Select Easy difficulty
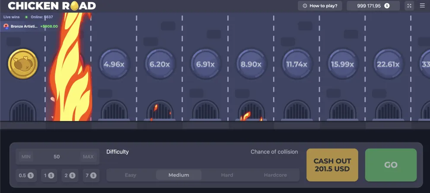 (x=131, y=175)
